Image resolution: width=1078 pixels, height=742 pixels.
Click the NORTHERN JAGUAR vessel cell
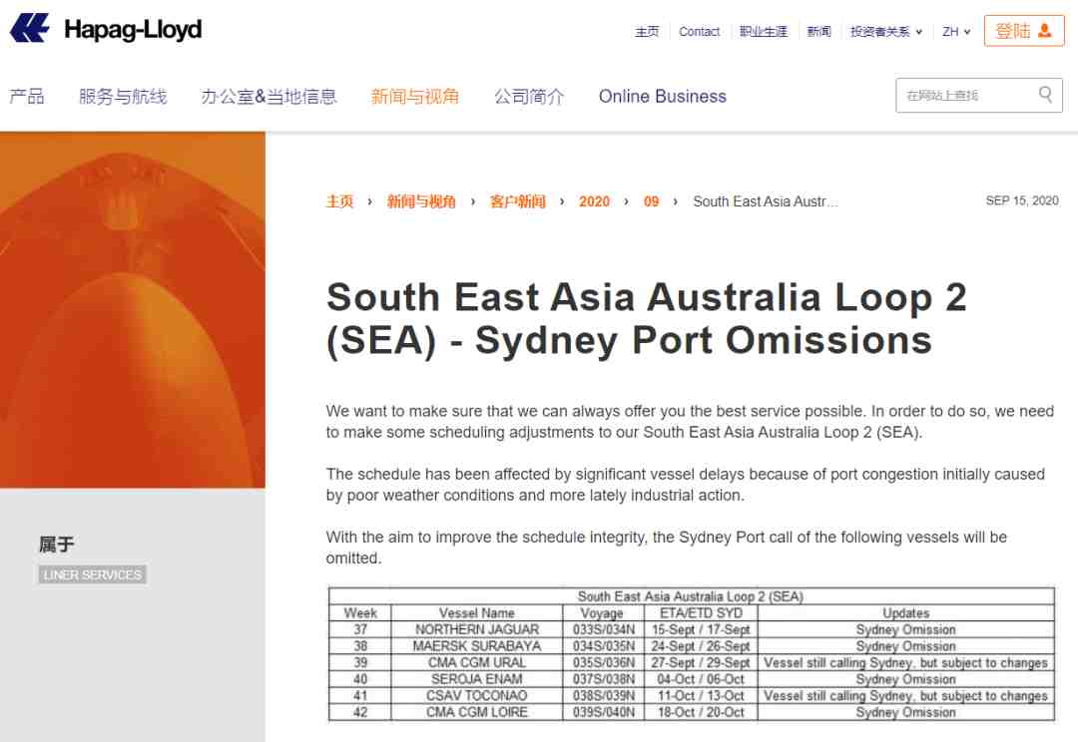[x=477, y=629]
